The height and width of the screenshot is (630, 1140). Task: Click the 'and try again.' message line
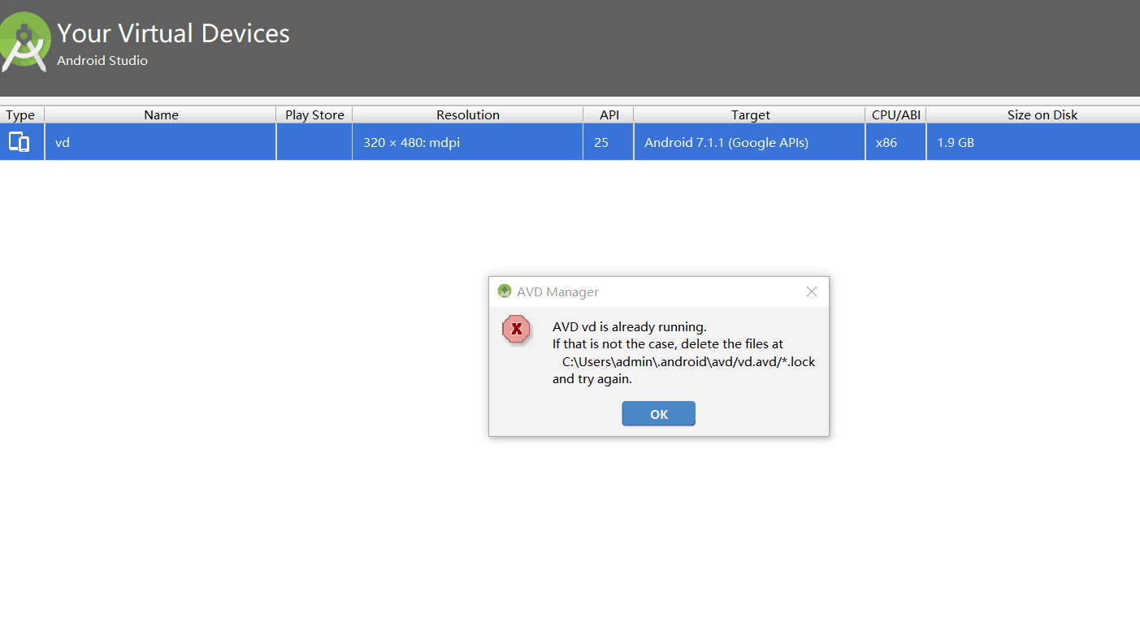(x=592, y=379)
